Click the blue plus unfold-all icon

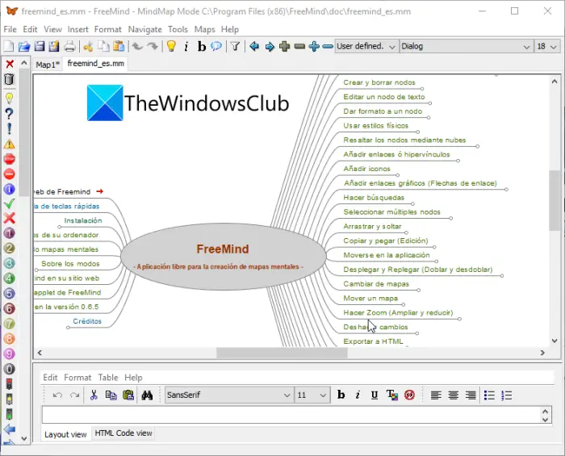pos(314,47)
